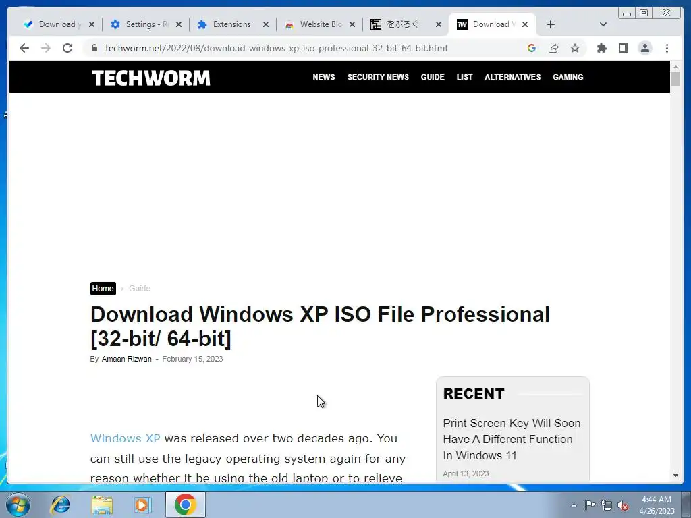Click the vertical scrollbar thumb
This screenshot has width=691, height=518.
click(x=675, y=80)
